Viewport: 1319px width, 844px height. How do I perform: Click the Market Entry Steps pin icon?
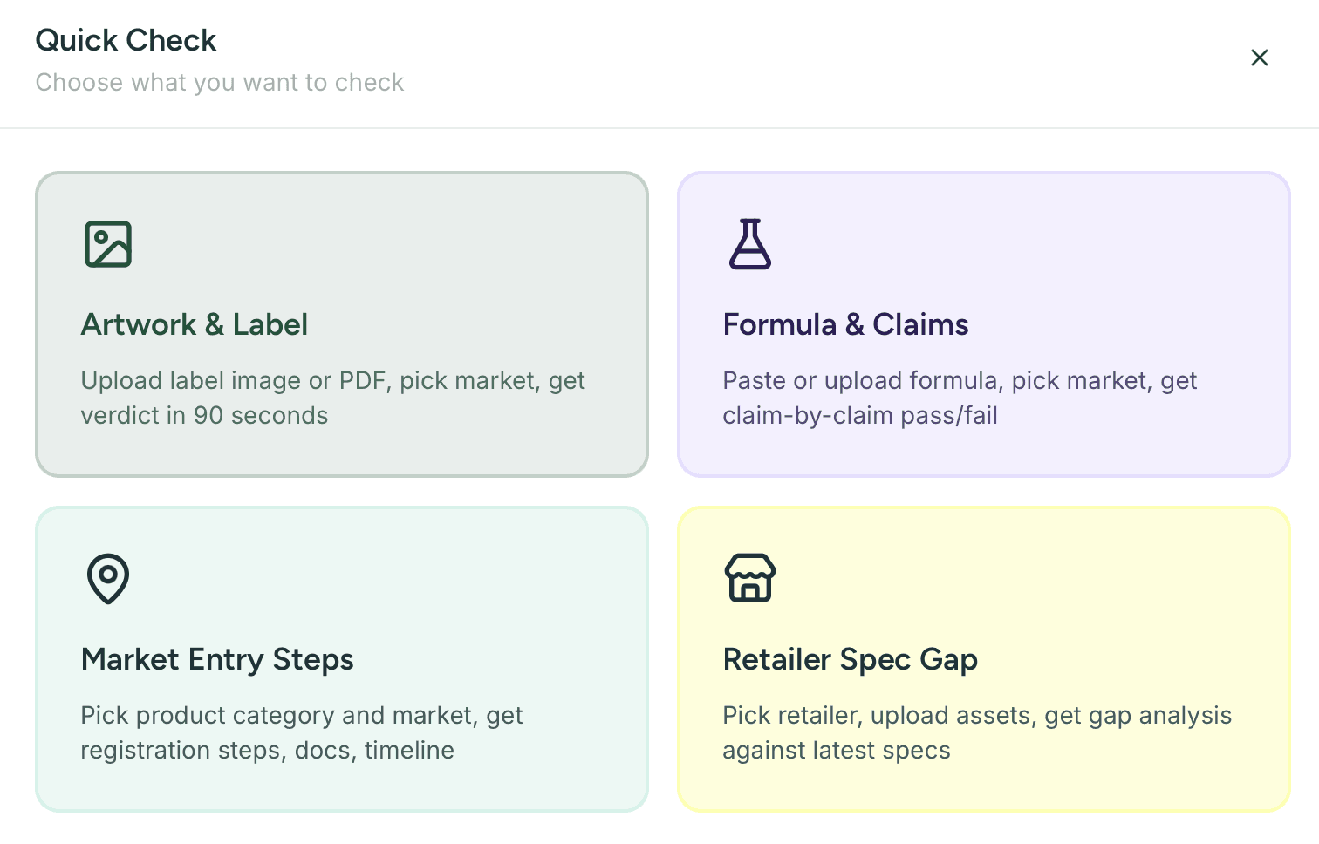pyautogui.click(x=108, y=578)
